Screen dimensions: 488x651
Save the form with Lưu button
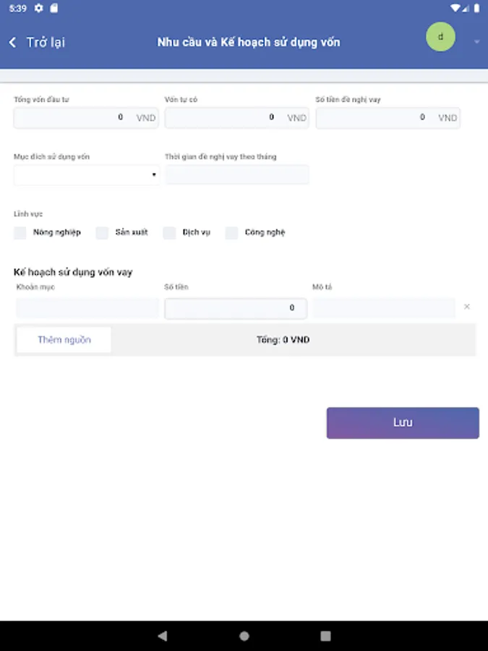point(403,422)
